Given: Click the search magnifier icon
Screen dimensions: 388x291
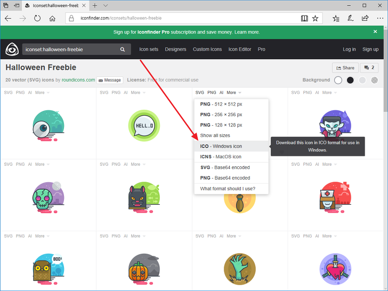Looking at the screenshot, I should (x=123, y=49).
